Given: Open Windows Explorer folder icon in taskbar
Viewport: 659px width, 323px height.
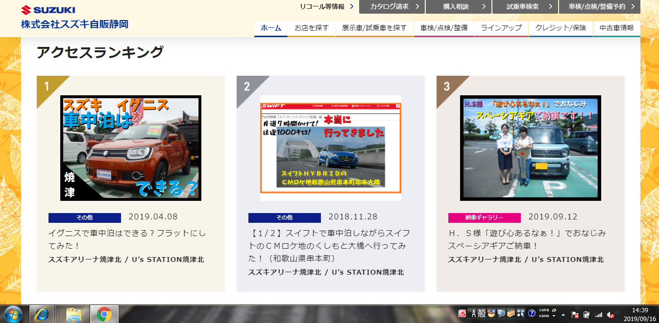Looking at the screenshot, I should [73, 314].
